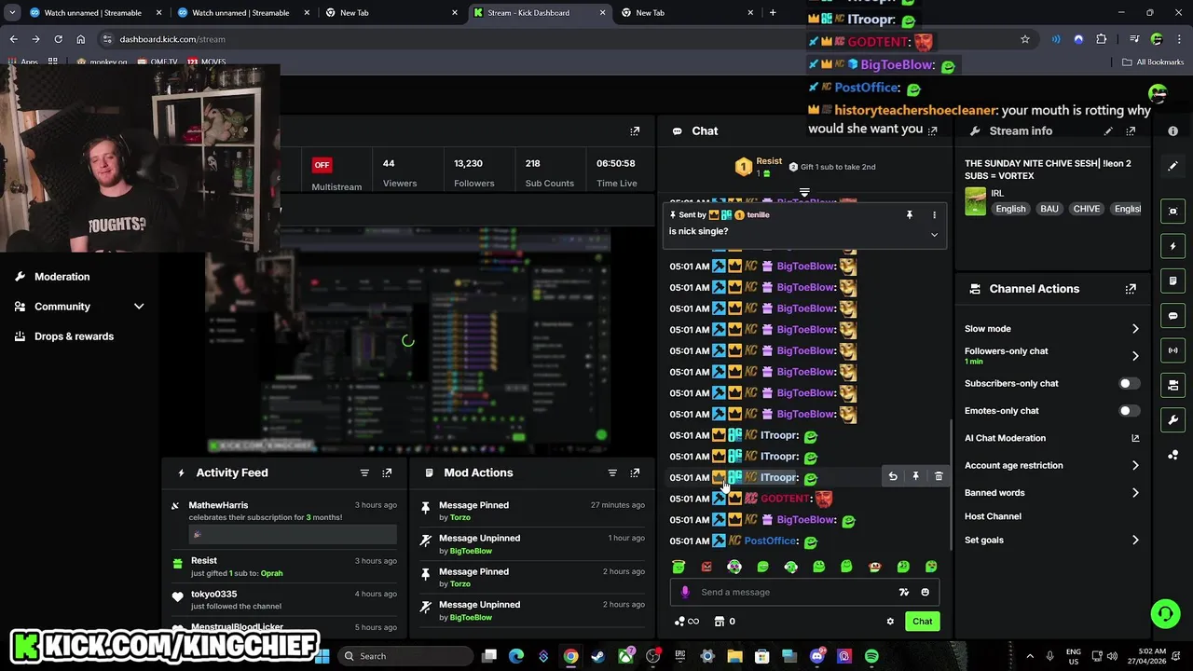The width and height of the screenshot is (1193, 671).
Task: Open Chrome from the taskbar
Action: [x=570, y=656]
